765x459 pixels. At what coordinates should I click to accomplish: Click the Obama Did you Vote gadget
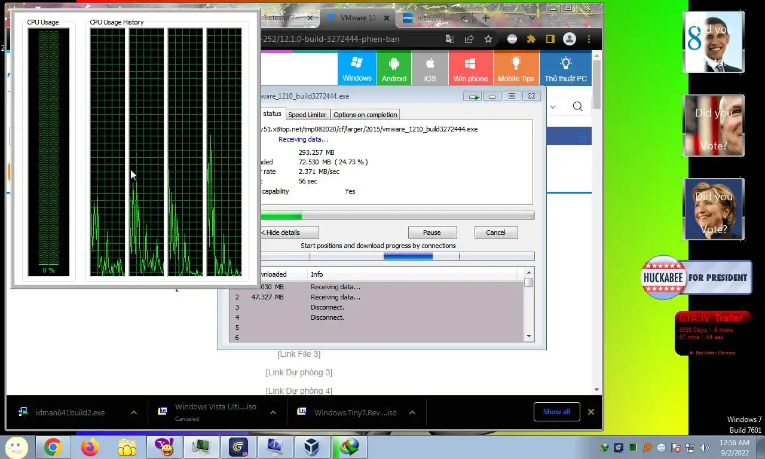(714, 42)
